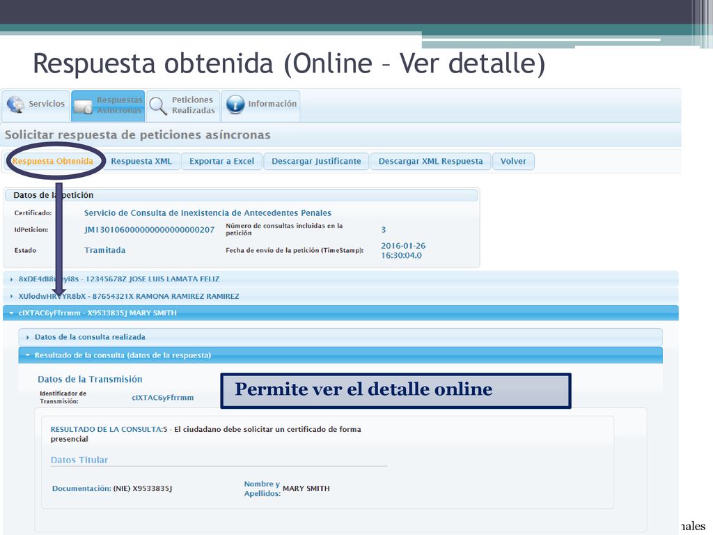The image size is (713, 535).
Task: Expand the RAMONA RAMIREZ RAMIREZ row arrow
Action: coord(11,296)
